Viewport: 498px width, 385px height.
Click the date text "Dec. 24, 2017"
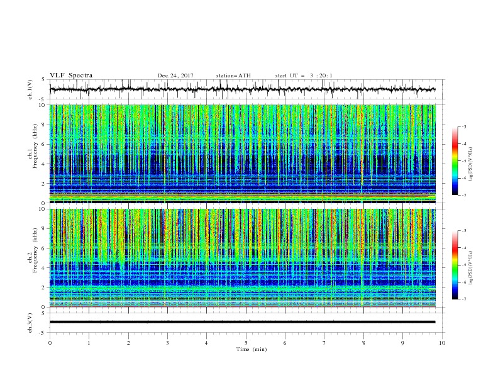click(x=175, y=75)
